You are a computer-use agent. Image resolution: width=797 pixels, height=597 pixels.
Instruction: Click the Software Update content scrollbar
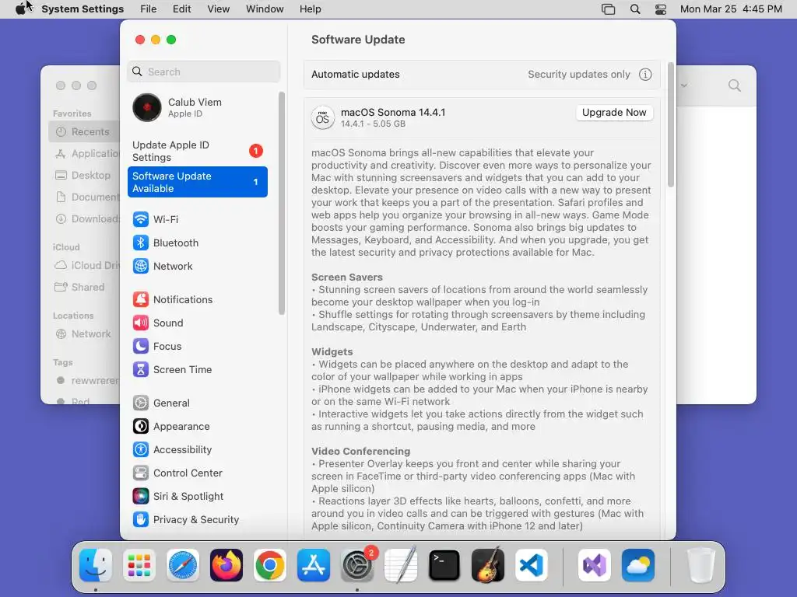(x=670, y=124)
